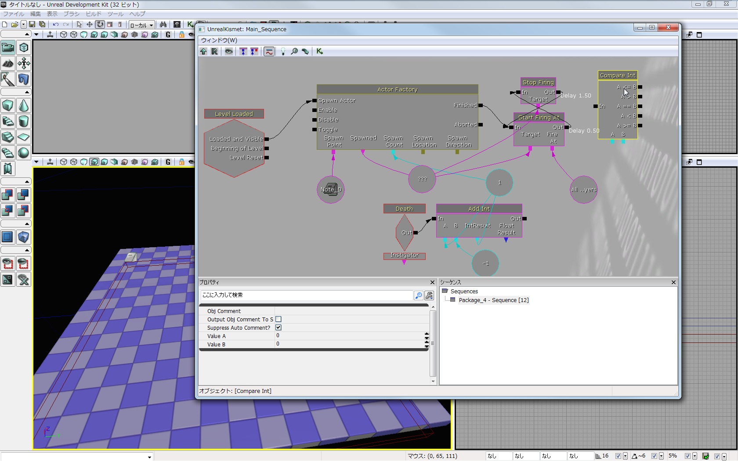Screen dimensions: 738x461
Task: Select the Terrain editing mode icon
Action: click(8, 63)
